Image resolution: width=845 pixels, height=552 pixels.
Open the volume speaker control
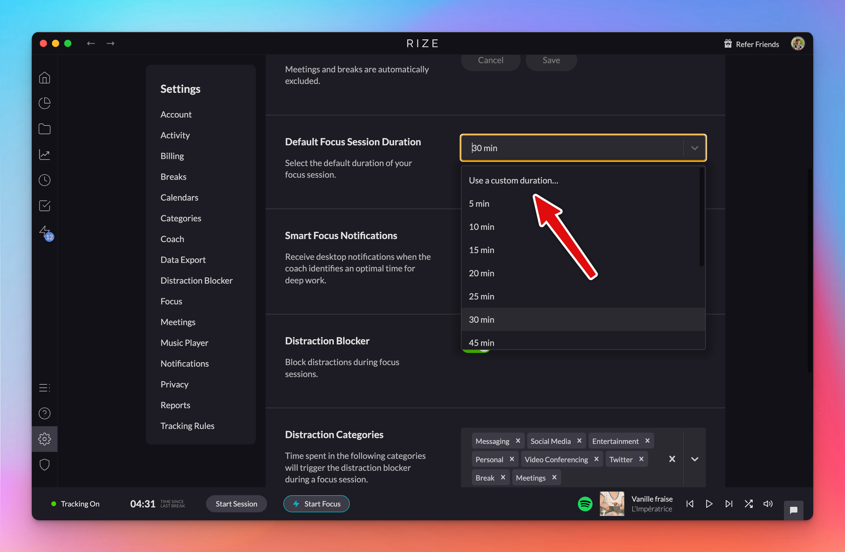767,504
